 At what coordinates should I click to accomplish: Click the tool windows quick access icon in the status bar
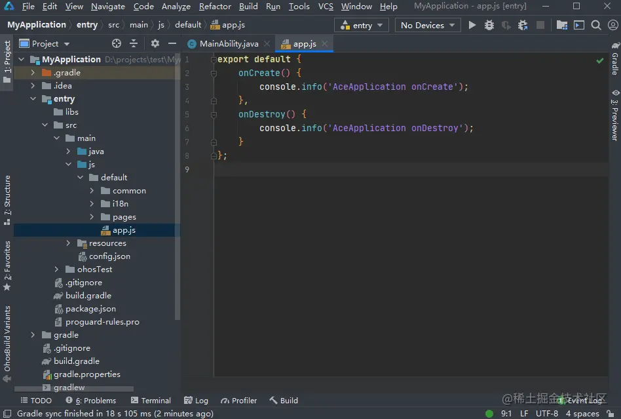[x=7, y=414]
